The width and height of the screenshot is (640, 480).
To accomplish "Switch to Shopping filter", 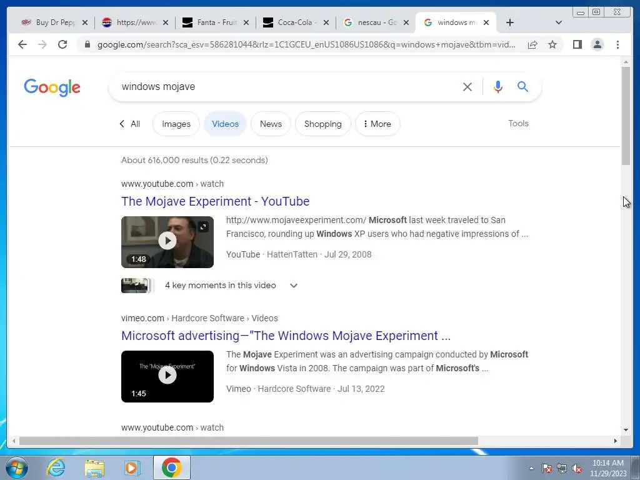I will 322,124.
